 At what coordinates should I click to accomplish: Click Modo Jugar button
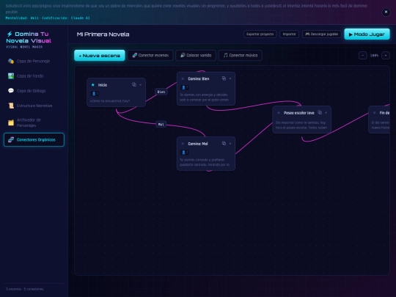tap(367, 34)
